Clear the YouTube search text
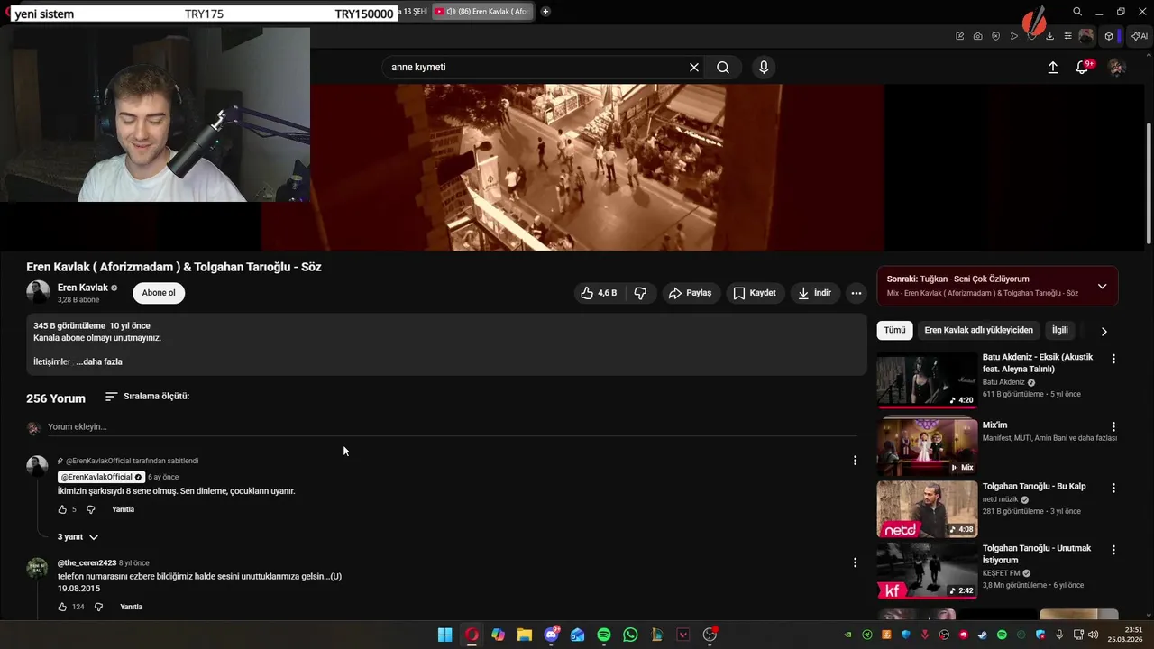Image resolution: width=1154 pixels, height=649 pixels. point(694,68)
